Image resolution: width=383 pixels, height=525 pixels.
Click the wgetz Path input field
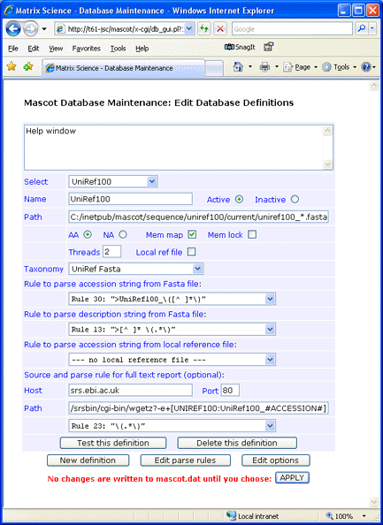199,408
